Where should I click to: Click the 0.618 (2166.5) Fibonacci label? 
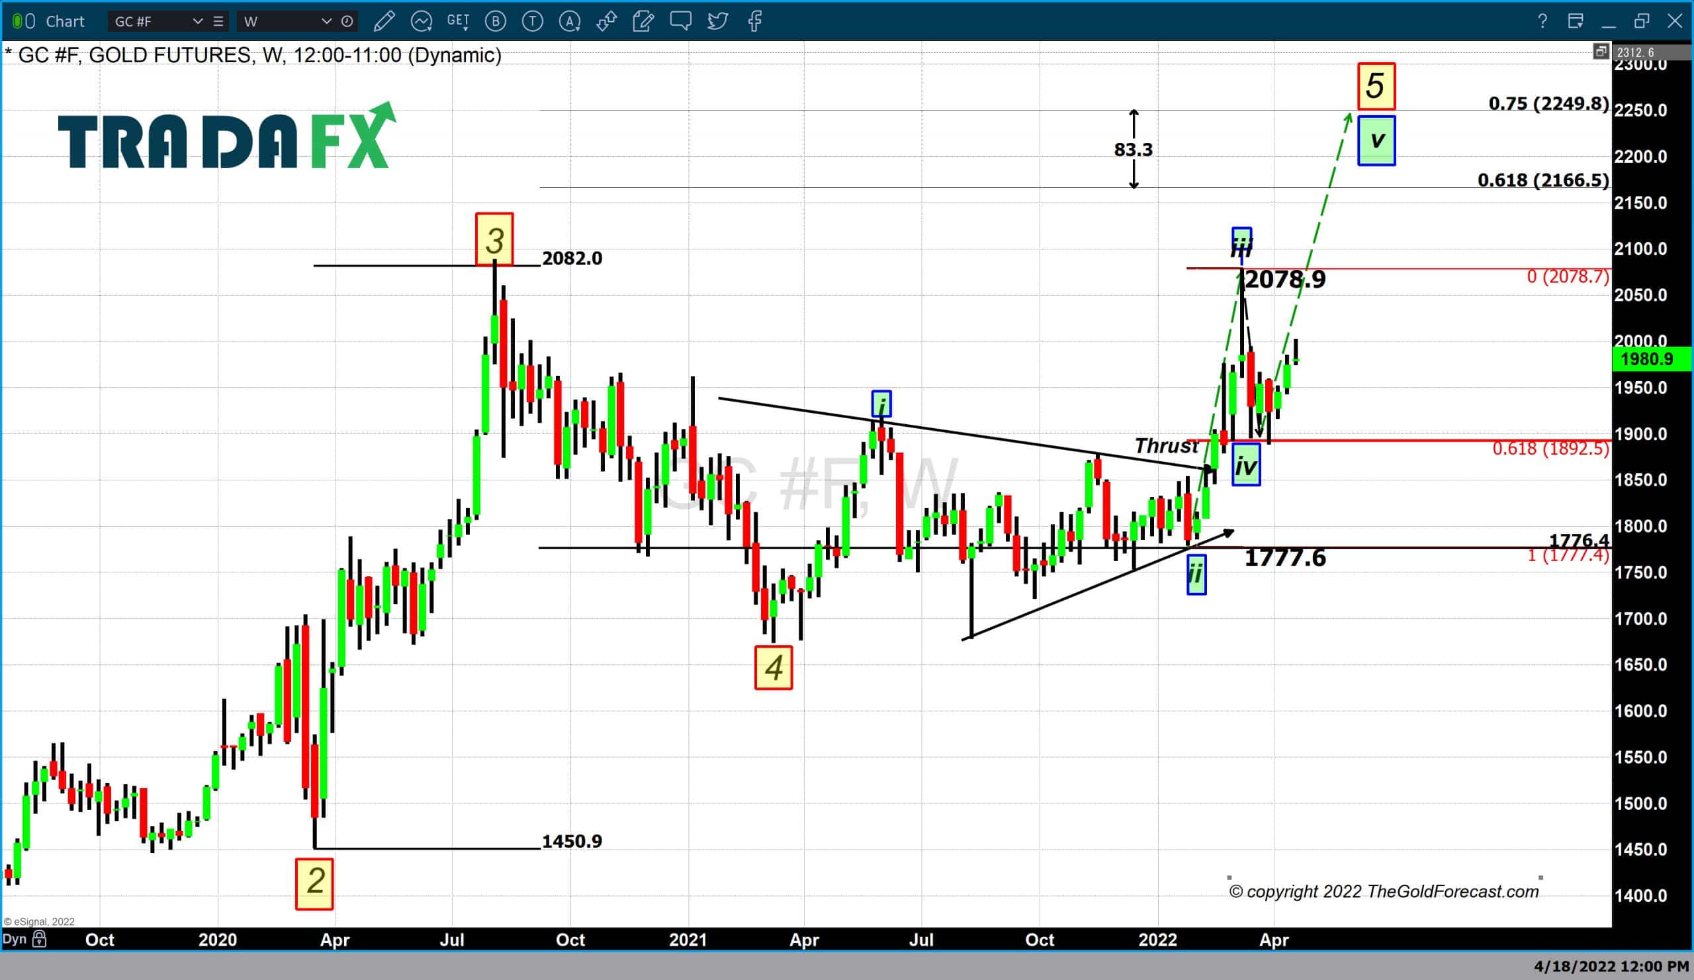1543,179
